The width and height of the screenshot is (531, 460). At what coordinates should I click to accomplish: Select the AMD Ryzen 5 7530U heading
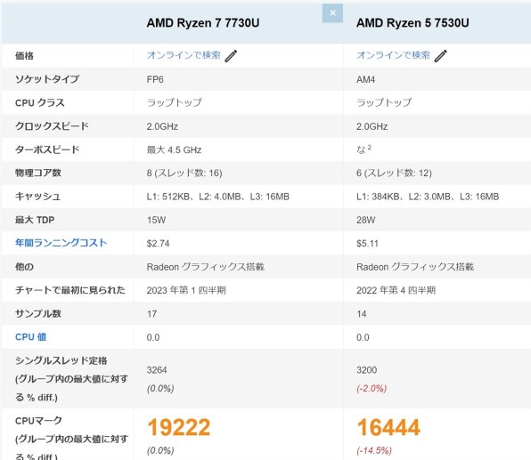click(413, 23)
